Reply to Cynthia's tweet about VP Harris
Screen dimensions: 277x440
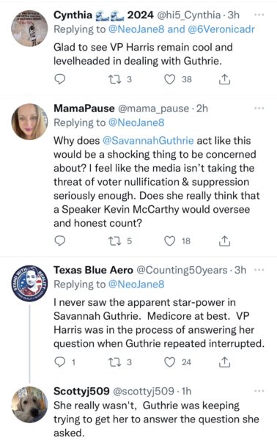tap(59, 79)
